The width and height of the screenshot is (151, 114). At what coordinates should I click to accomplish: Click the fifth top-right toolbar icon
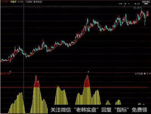(138, 4)
